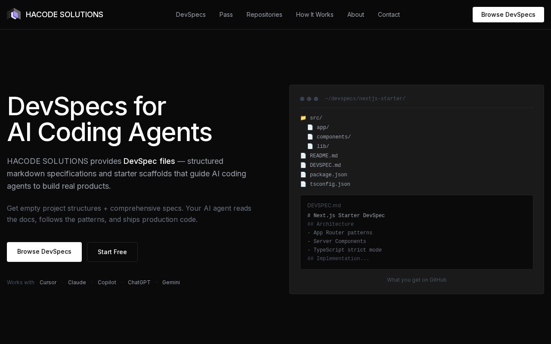Click the Start Free button
The image size is (551, 344).
[112, 252]
